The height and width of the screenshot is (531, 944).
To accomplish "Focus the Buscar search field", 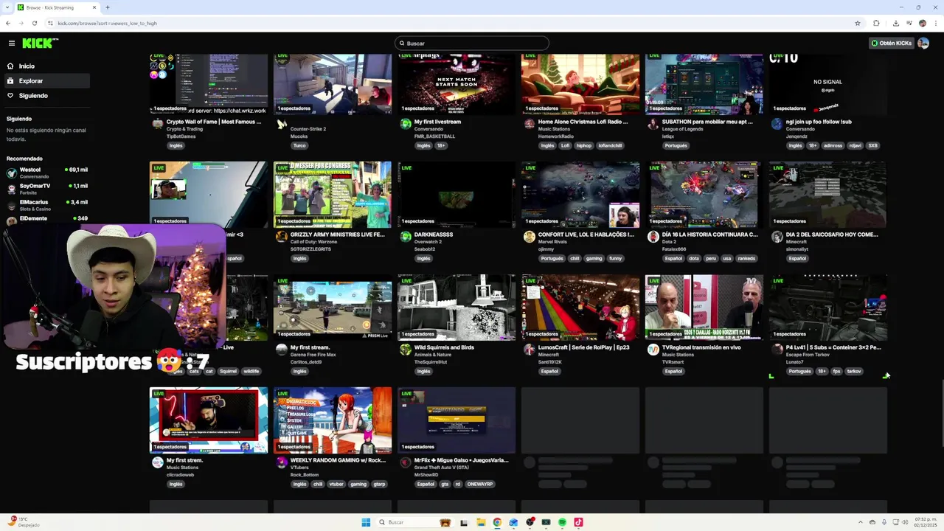I will point(472,44).
